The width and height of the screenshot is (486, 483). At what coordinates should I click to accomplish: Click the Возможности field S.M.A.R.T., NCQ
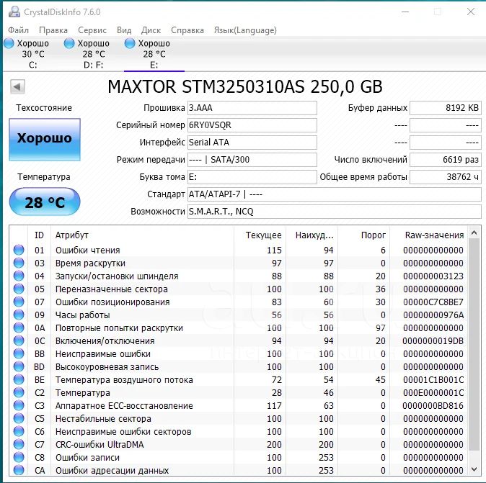click(x=335, y=212)
